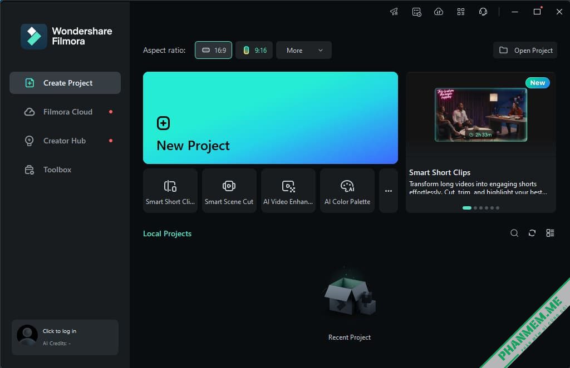Open the Smart Short Clips promo thumbnail
570x368 pixels.
(481, 115)
